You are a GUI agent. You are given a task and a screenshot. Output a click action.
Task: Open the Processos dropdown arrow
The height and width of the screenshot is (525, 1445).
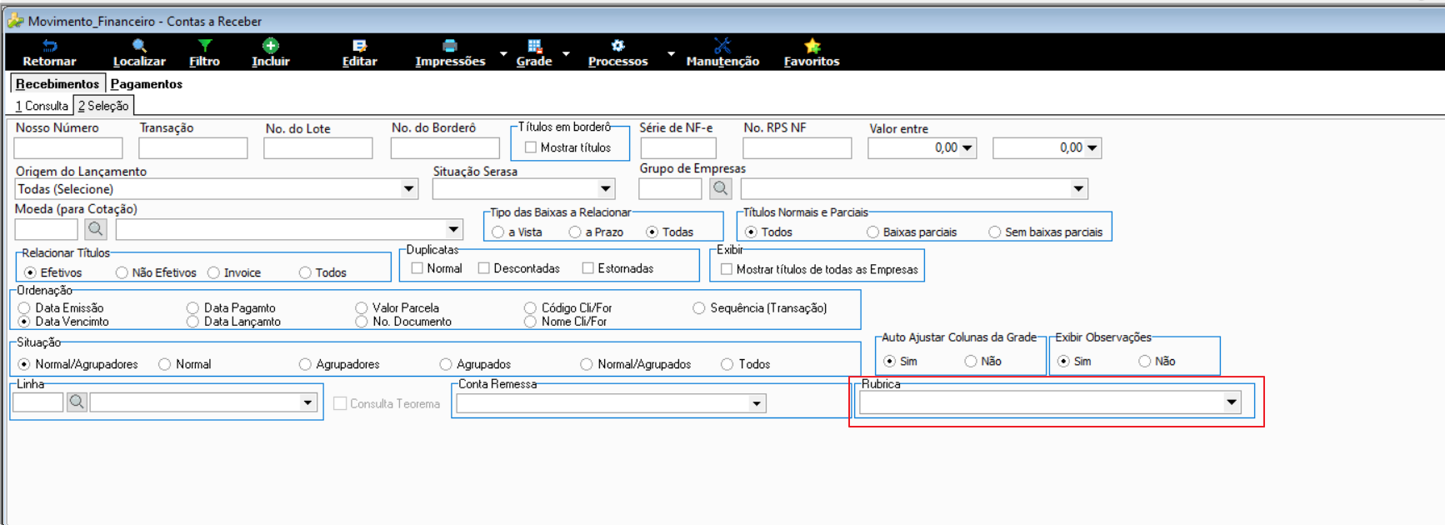click(671, 53)
